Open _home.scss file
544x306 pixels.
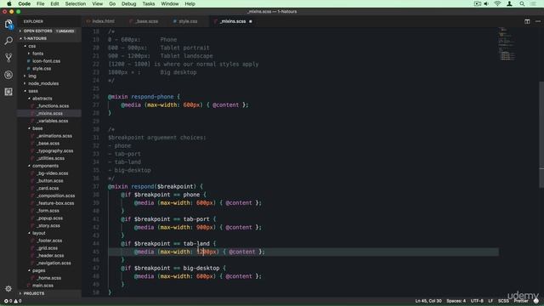pos(49,278)
